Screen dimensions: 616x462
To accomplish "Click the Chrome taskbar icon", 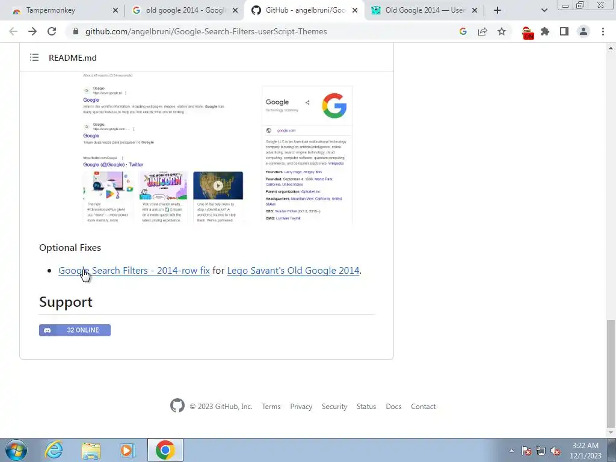I will [x=165, y=450].
